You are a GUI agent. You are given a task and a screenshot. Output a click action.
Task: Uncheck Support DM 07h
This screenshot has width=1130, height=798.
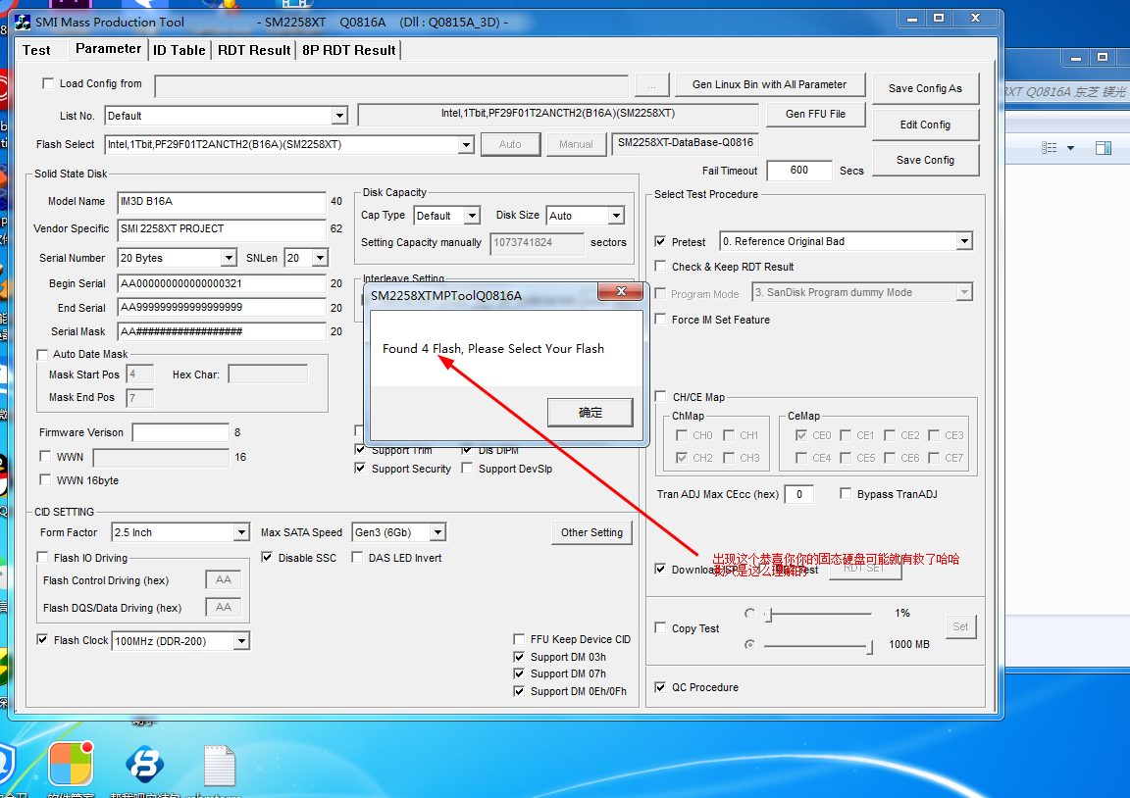tap(519, 673)
